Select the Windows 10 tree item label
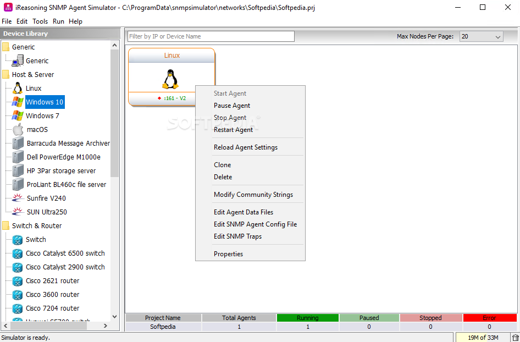Screen dimensions: 520x342 tap(45, 102)
